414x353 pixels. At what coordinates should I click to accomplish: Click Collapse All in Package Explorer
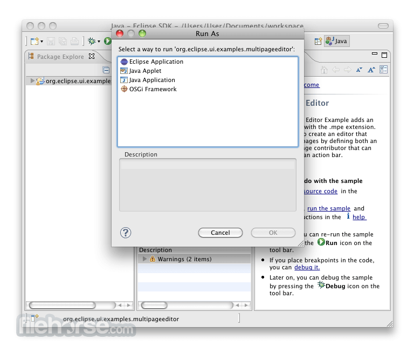[106, 70]
